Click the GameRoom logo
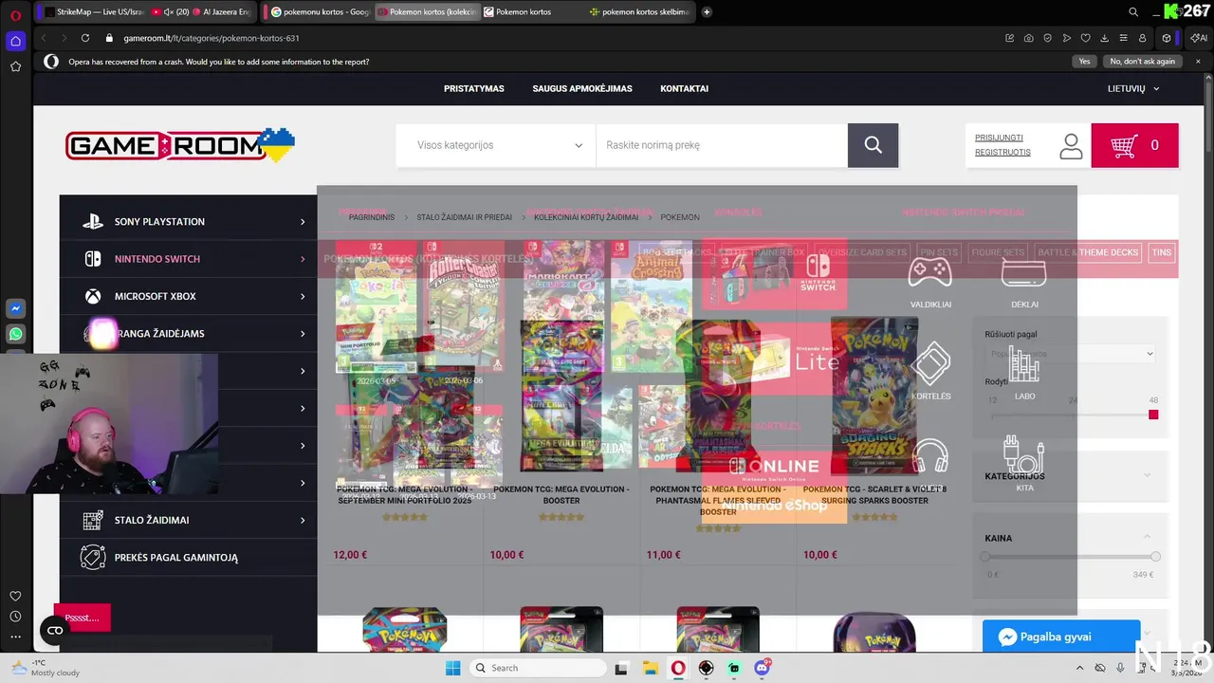This screenshot has width=1214, height=683. (180, 145)
